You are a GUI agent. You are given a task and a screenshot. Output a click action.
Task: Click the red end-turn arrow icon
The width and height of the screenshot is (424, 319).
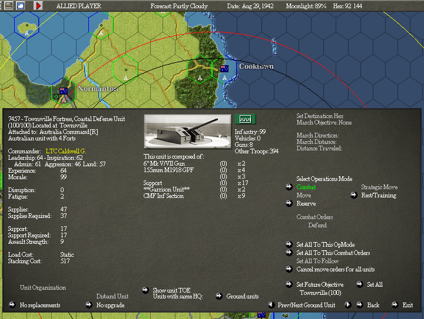(x=38, y=6)
